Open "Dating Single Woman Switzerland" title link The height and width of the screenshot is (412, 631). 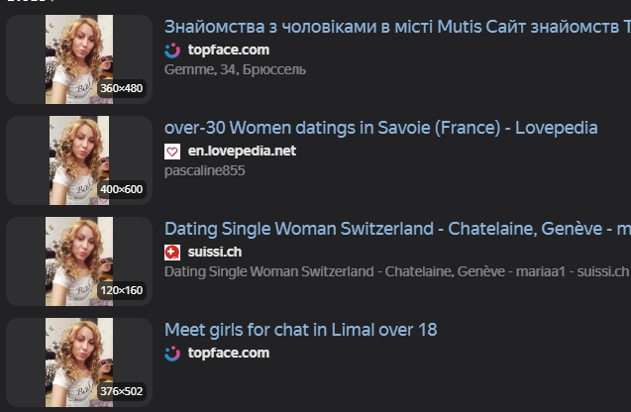(x=396, y=229)
